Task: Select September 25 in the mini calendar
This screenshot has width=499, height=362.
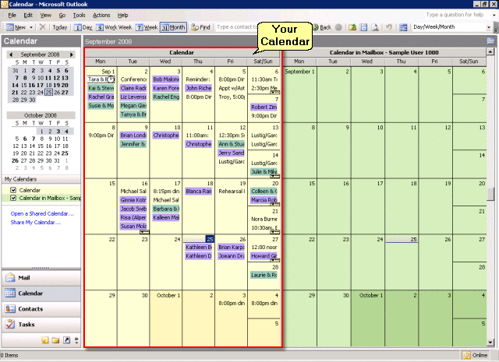Action: point(48,93)
